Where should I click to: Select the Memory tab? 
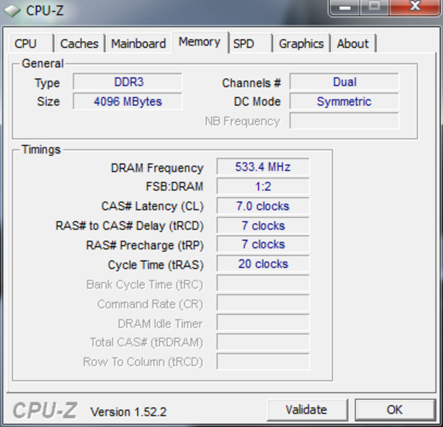pos(200,42)
